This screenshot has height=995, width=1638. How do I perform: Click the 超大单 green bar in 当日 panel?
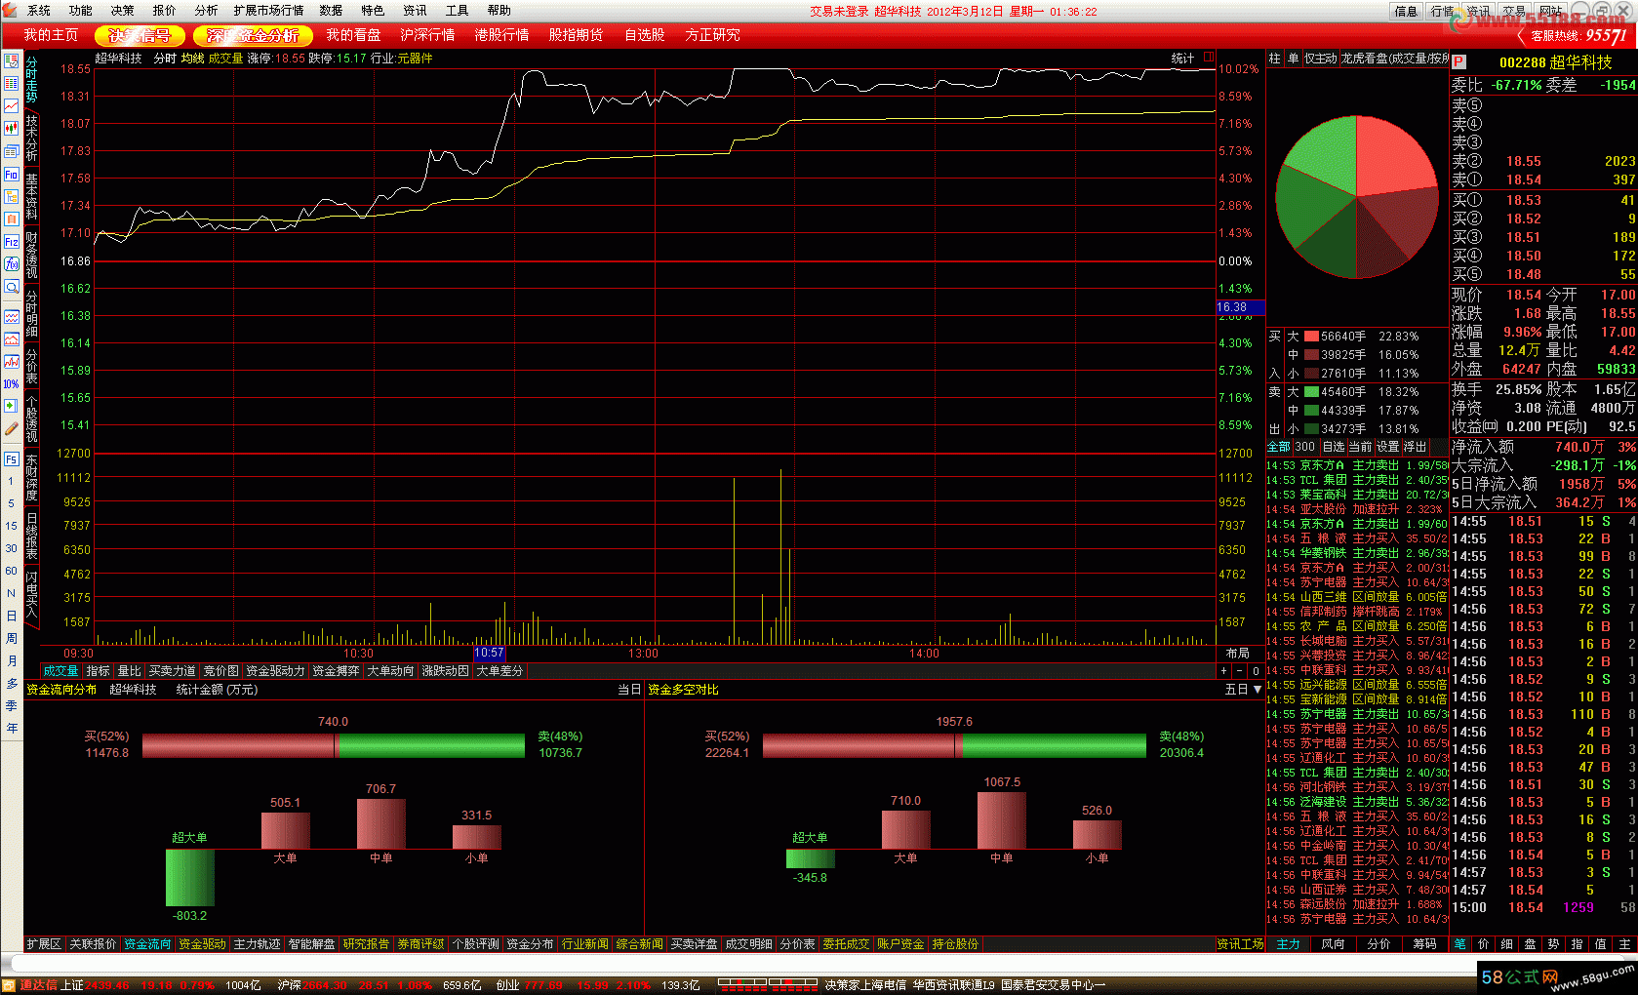pyautogui.click(x=190, y=878)
